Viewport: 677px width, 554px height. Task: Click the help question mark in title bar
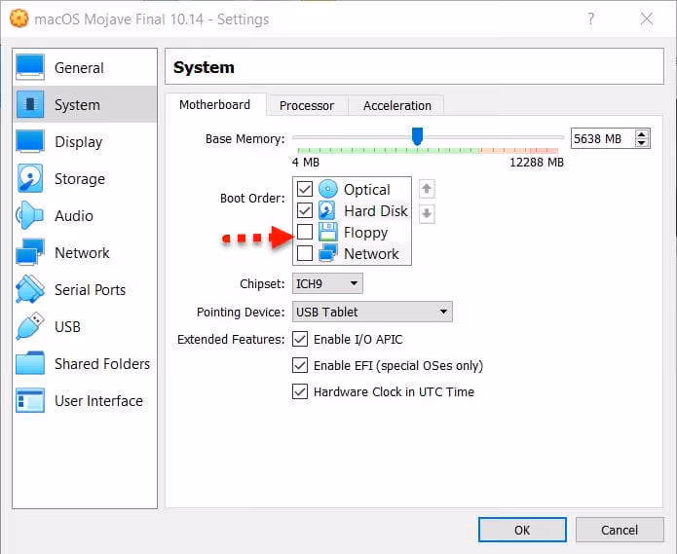tap(591, 18)
